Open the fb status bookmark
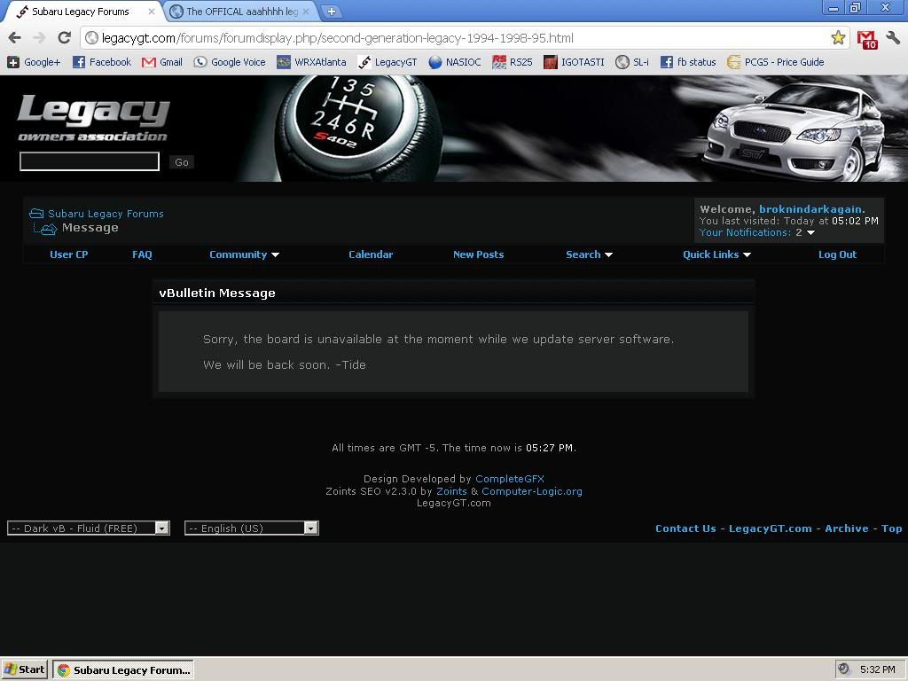This screenshot has width=908, height=681. 688,62
